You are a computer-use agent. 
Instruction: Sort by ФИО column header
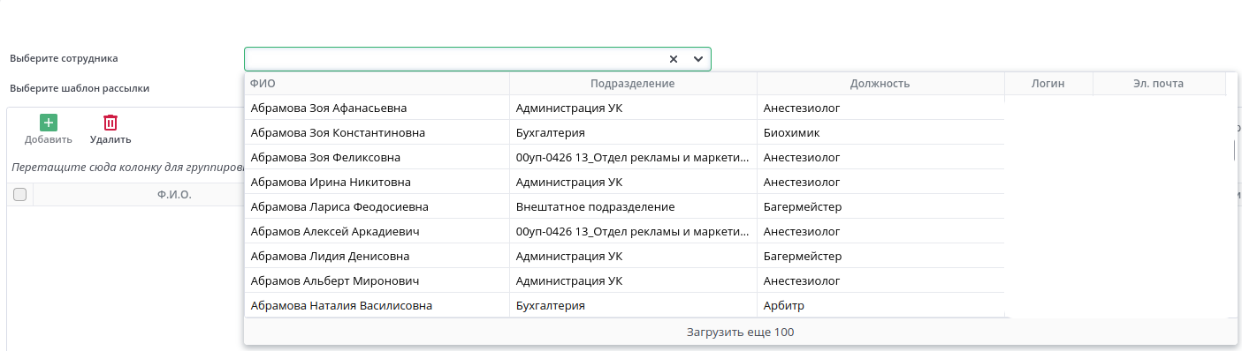[x=377, y=84]
